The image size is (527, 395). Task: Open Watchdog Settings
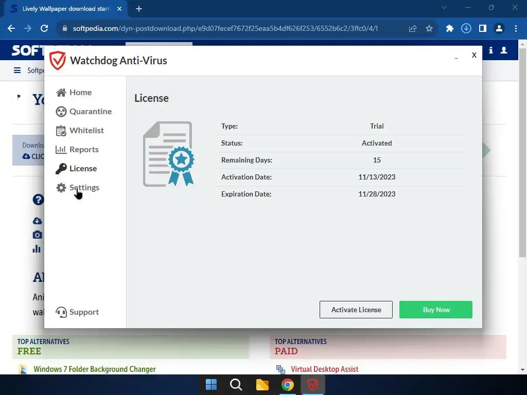[78, 188]
